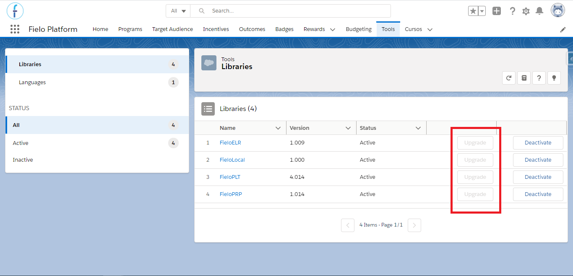Open the Version column dropdown chevron
573x276 pixels.
tap(348, 128)
